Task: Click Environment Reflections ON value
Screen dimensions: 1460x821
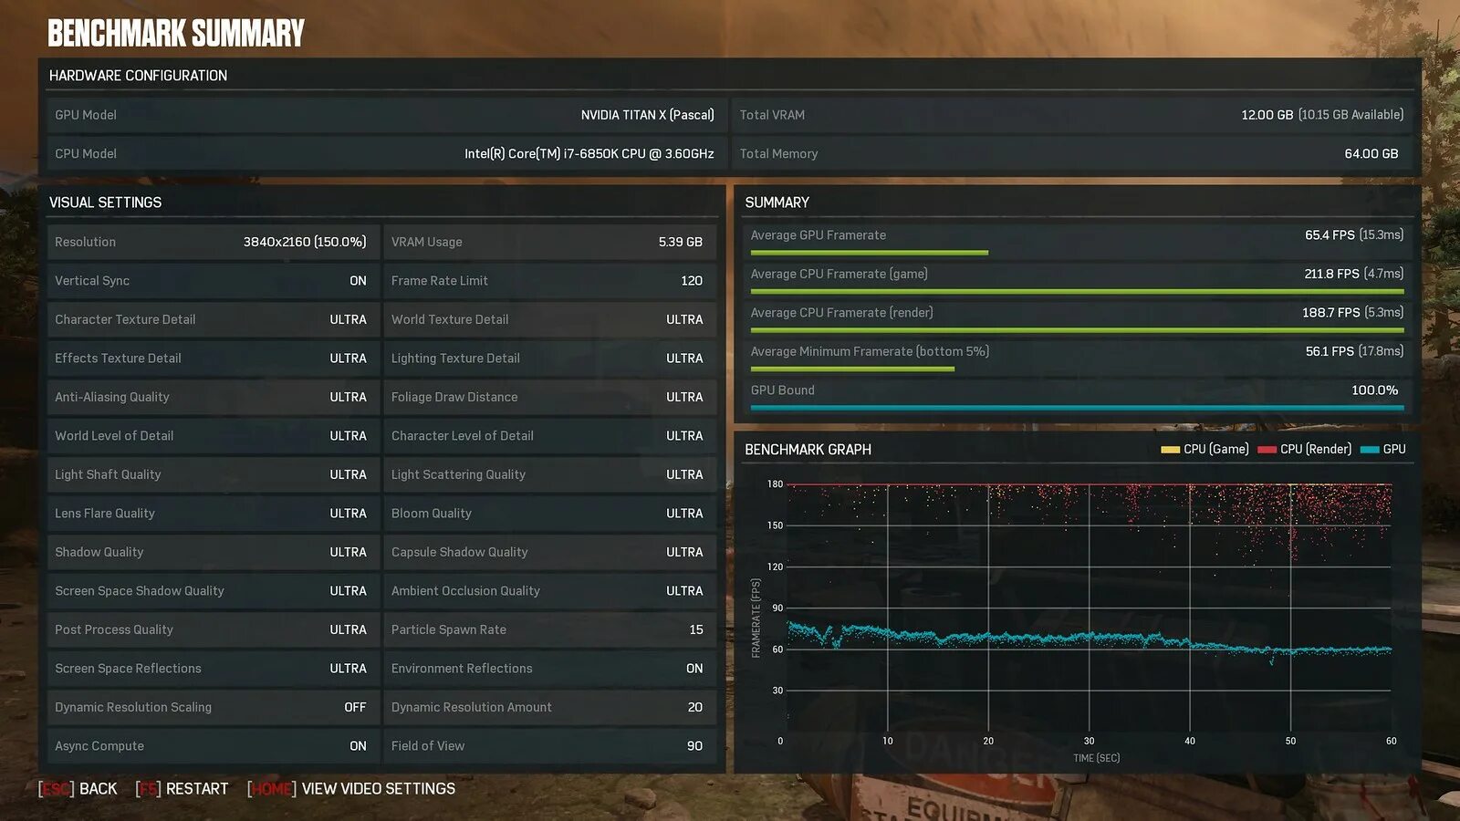Action: [x=694, y=669]
